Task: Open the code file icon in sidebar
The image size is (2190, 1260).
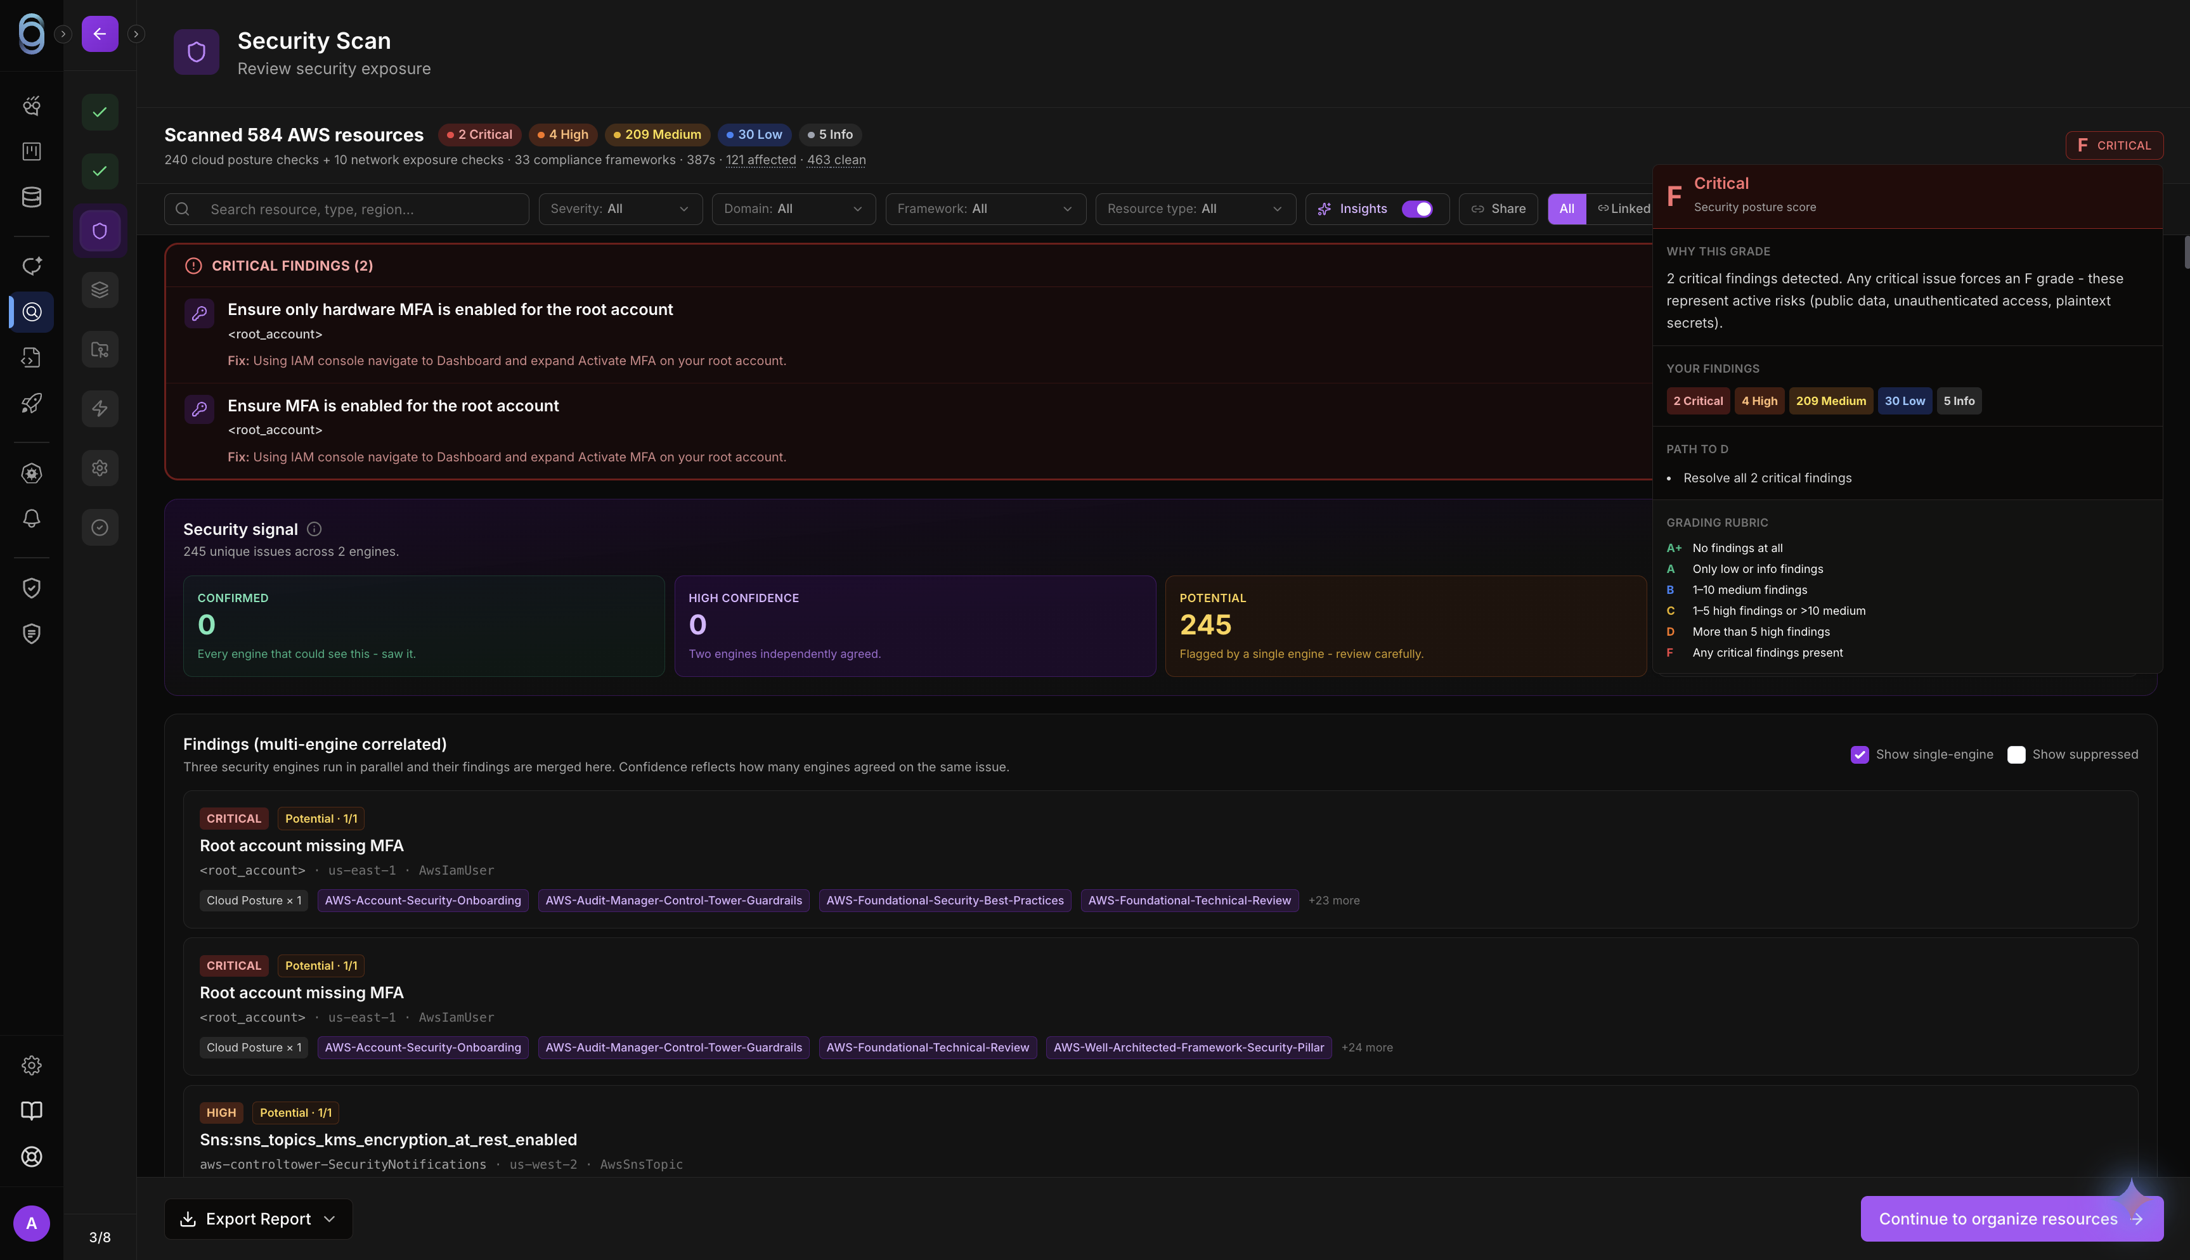Action: (x=31, y=357)
